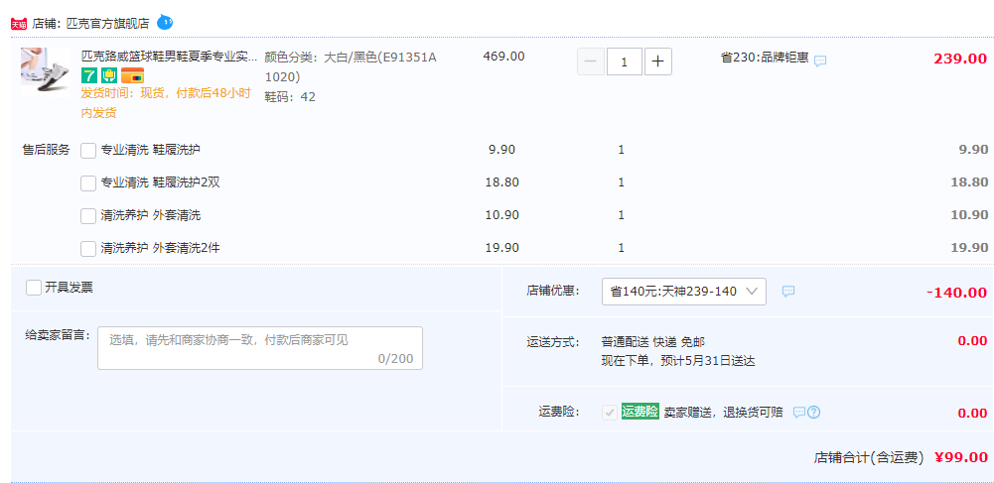Decrease quantity with the minus button

(591, 61)
